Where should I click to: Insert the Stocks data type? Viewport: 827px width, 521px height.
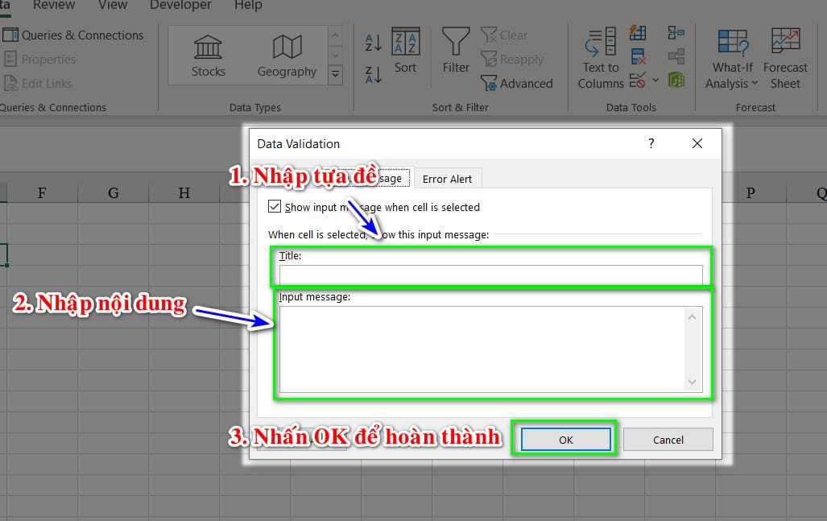208,56
